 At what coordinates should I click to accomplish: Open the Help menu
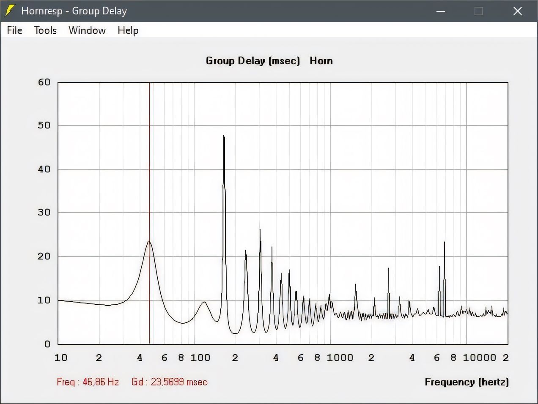tap(128, 30)
